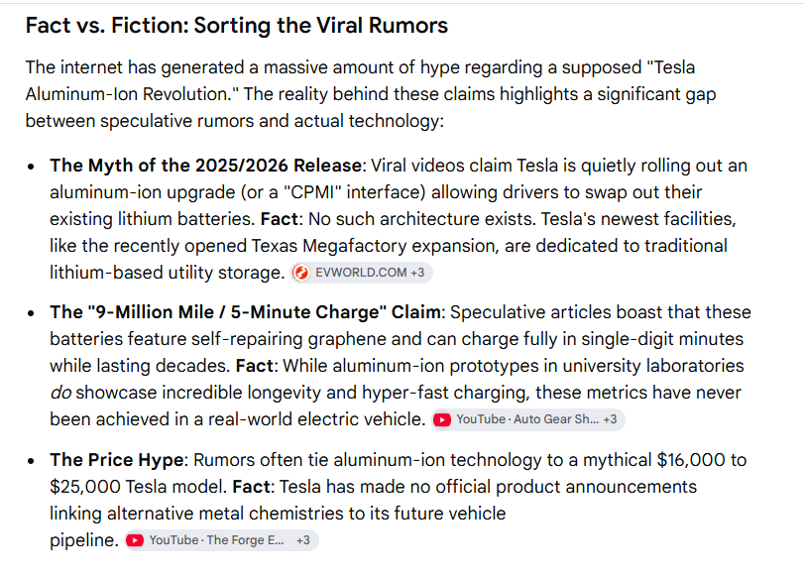
Task: Click the bold text The Price Hype
Action: tap(116, 460)
